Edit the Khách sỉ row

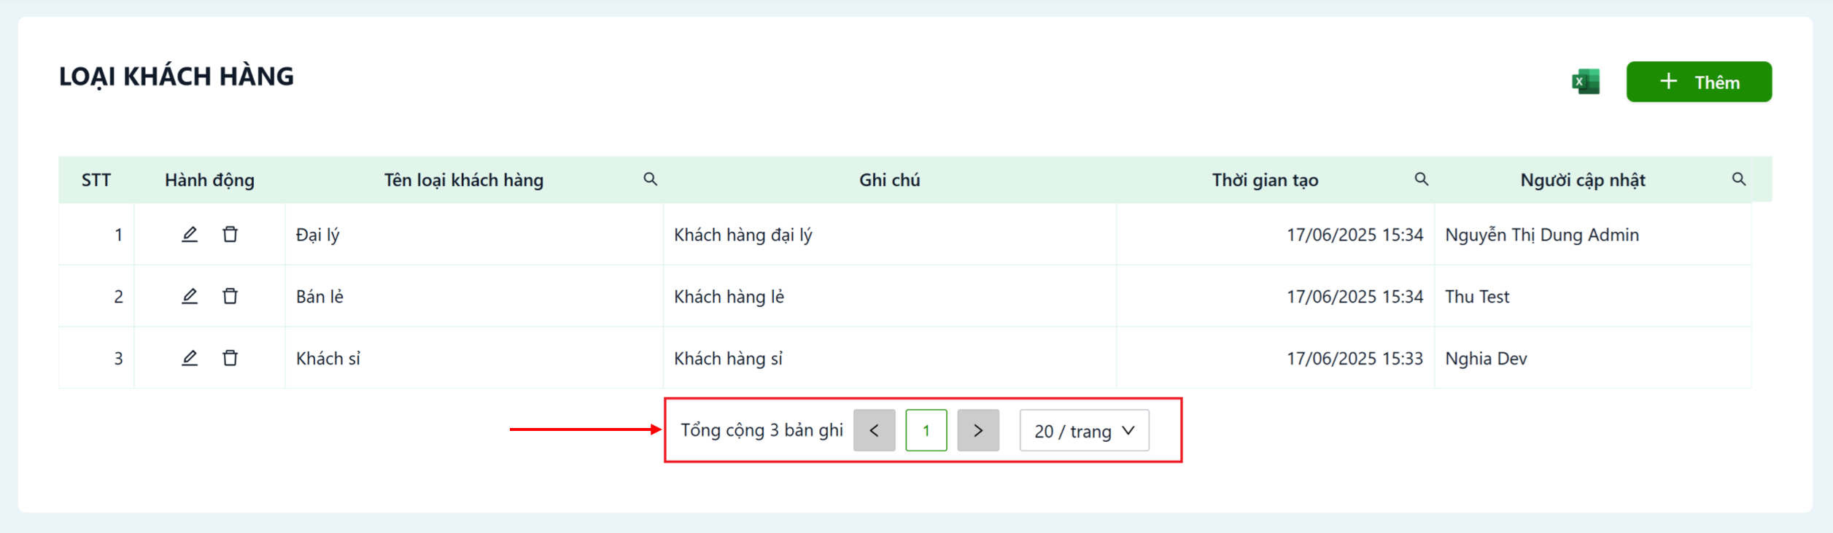(190, 358)
